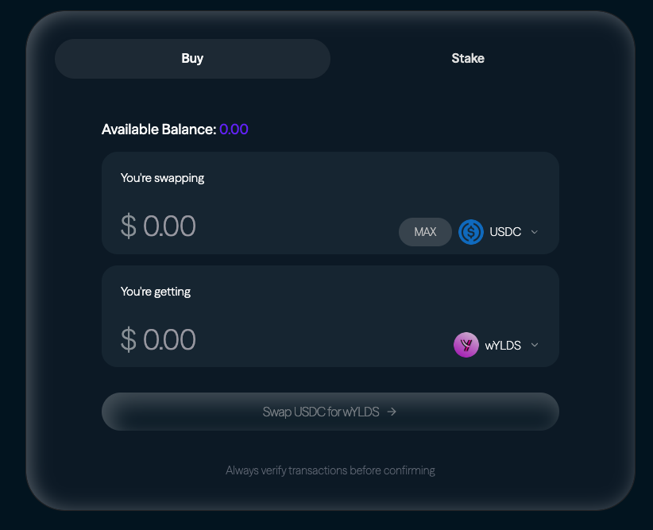The width and height of the screenshot is (653, 530).
Task: Click the You're getting heading
Action: pyautogui.click(x=156, y=292)
